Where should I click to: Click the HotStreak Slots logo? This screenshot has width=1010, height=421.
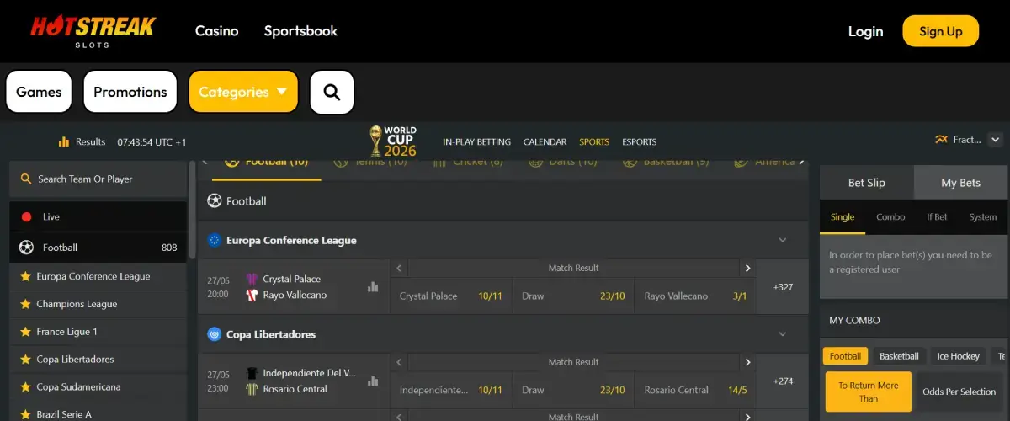coord(93,31)
